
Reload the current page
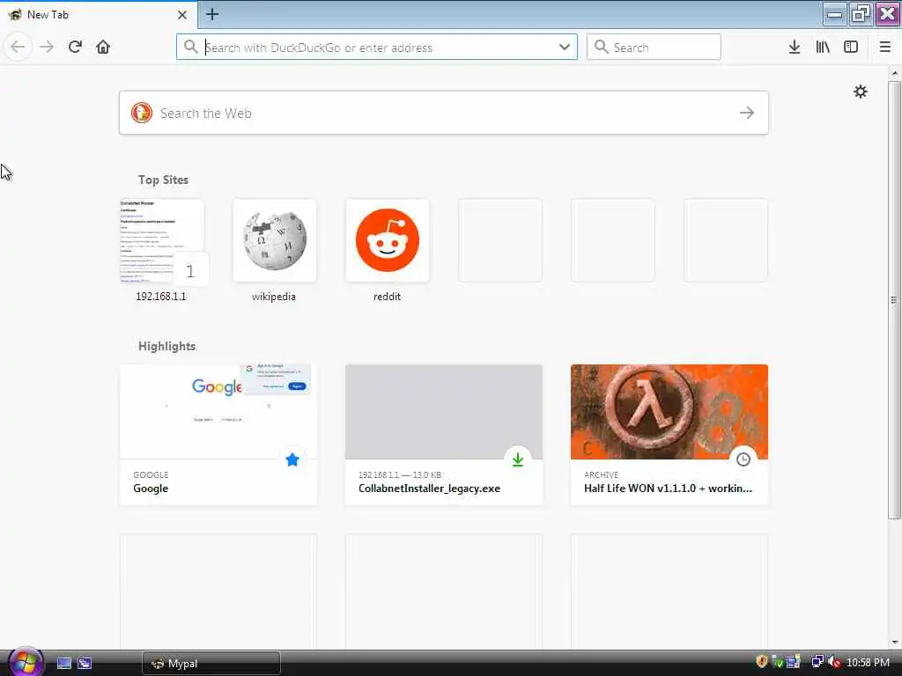pos(75,47)
